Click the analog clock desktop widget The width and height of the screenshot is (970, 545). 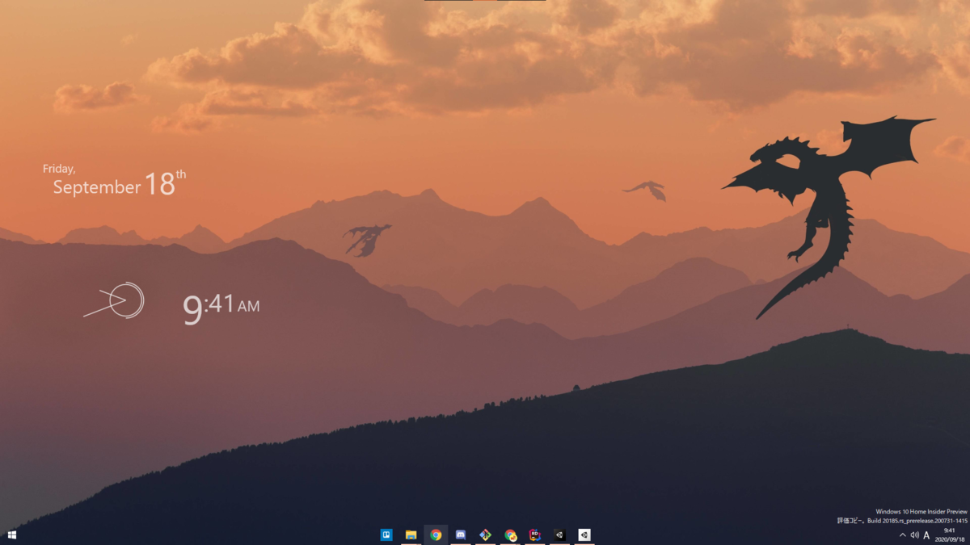(115, 300)
